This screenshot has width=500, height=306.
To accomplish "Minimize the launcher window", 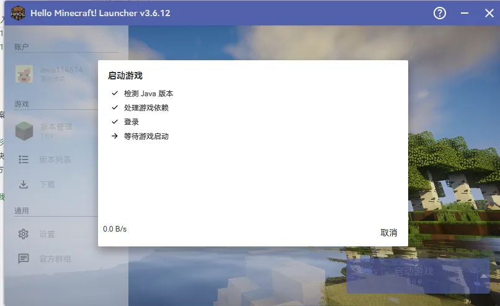I will pyautogui.click(x=465, y=13).
